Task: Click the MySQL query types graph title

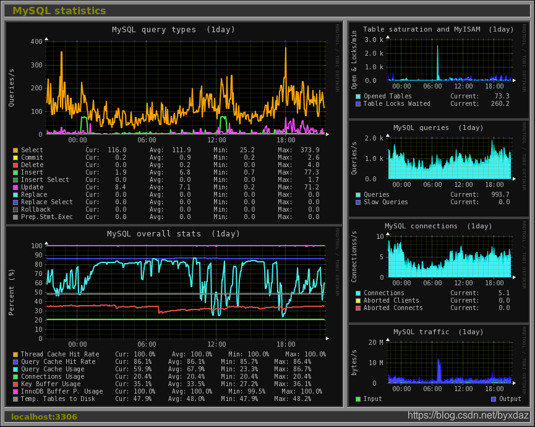Action: point(173,30)
